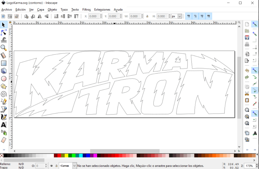Choose the Zoom magnifier tool
This screenshot has width=259, height=169.
pos(4,47)
